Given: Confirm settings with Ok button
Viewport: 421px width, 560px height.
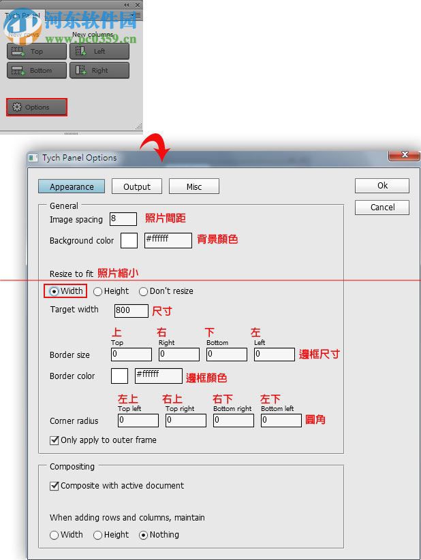Looking at the screenshot, I should tap(382, 186).
